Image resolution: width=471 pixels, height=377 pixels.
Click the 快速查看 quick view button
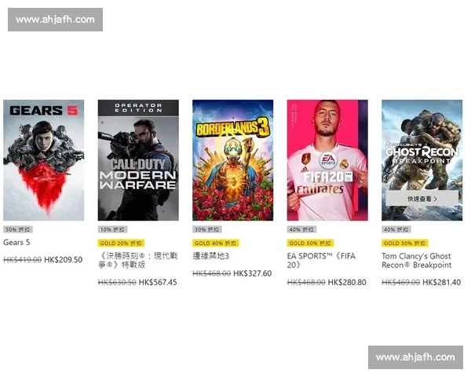[x=422, y=199]
